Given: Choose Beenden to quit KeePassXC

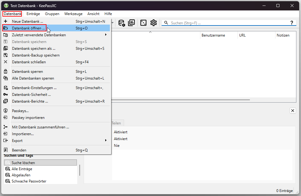Looking at the screenshot, I should coord(56,150).
